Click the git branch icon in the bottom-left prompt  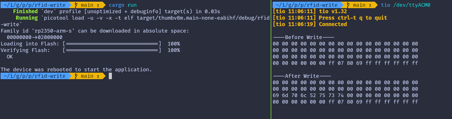76,76
